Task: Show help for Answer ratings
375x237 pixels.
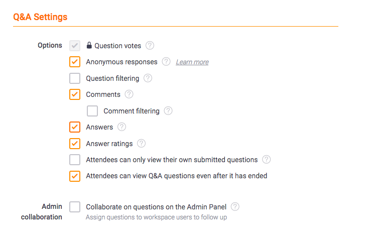Action: [141, 144]
